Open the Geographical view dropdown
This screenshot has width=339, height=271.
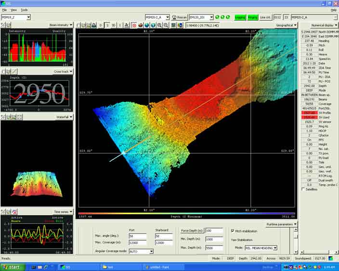[x=286, y=25]
